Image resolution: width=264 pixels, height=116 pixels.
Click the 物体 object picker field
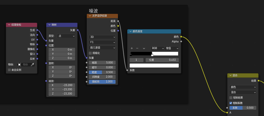(26, 64)
